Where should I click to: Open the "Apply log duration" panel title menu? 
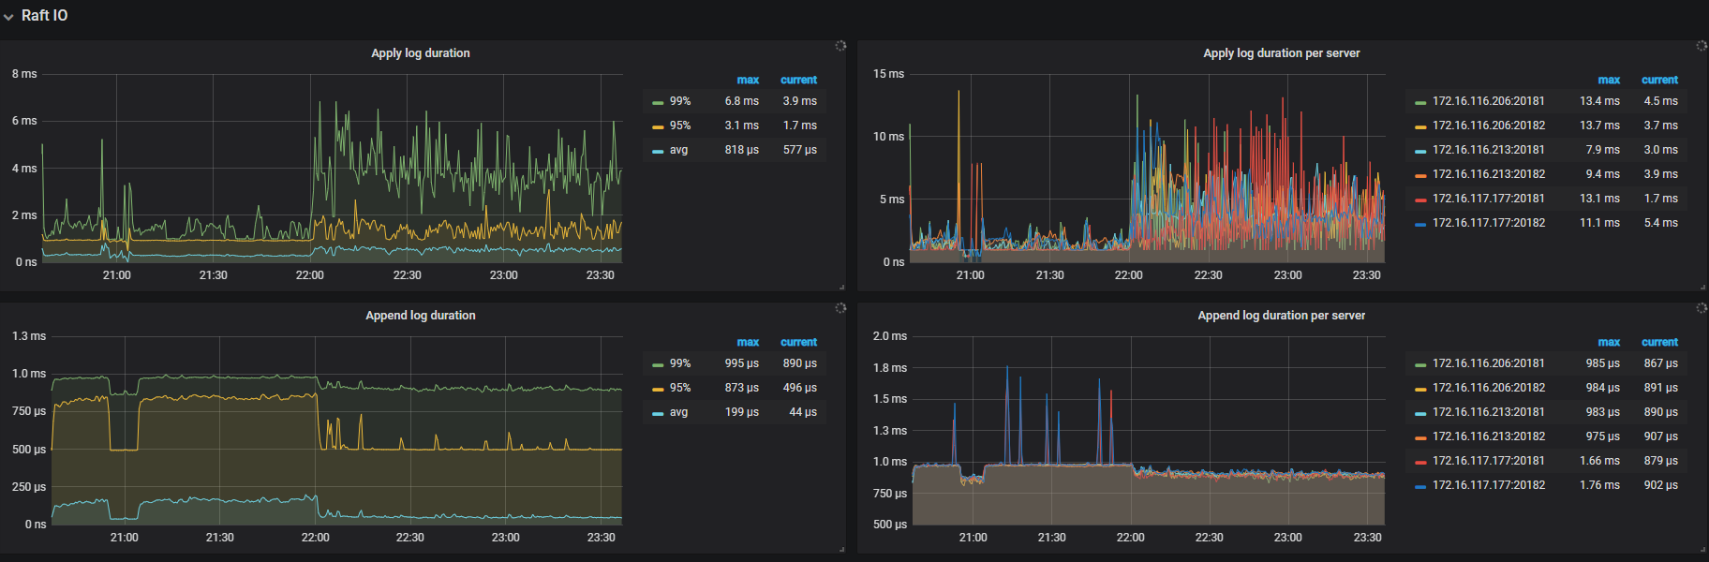click(x=420, y=53)
